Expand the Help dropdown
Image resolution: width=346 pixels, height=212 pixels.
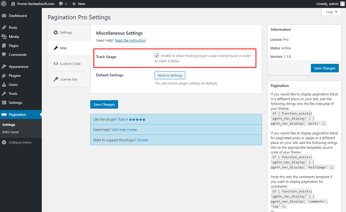pos(331,12)
